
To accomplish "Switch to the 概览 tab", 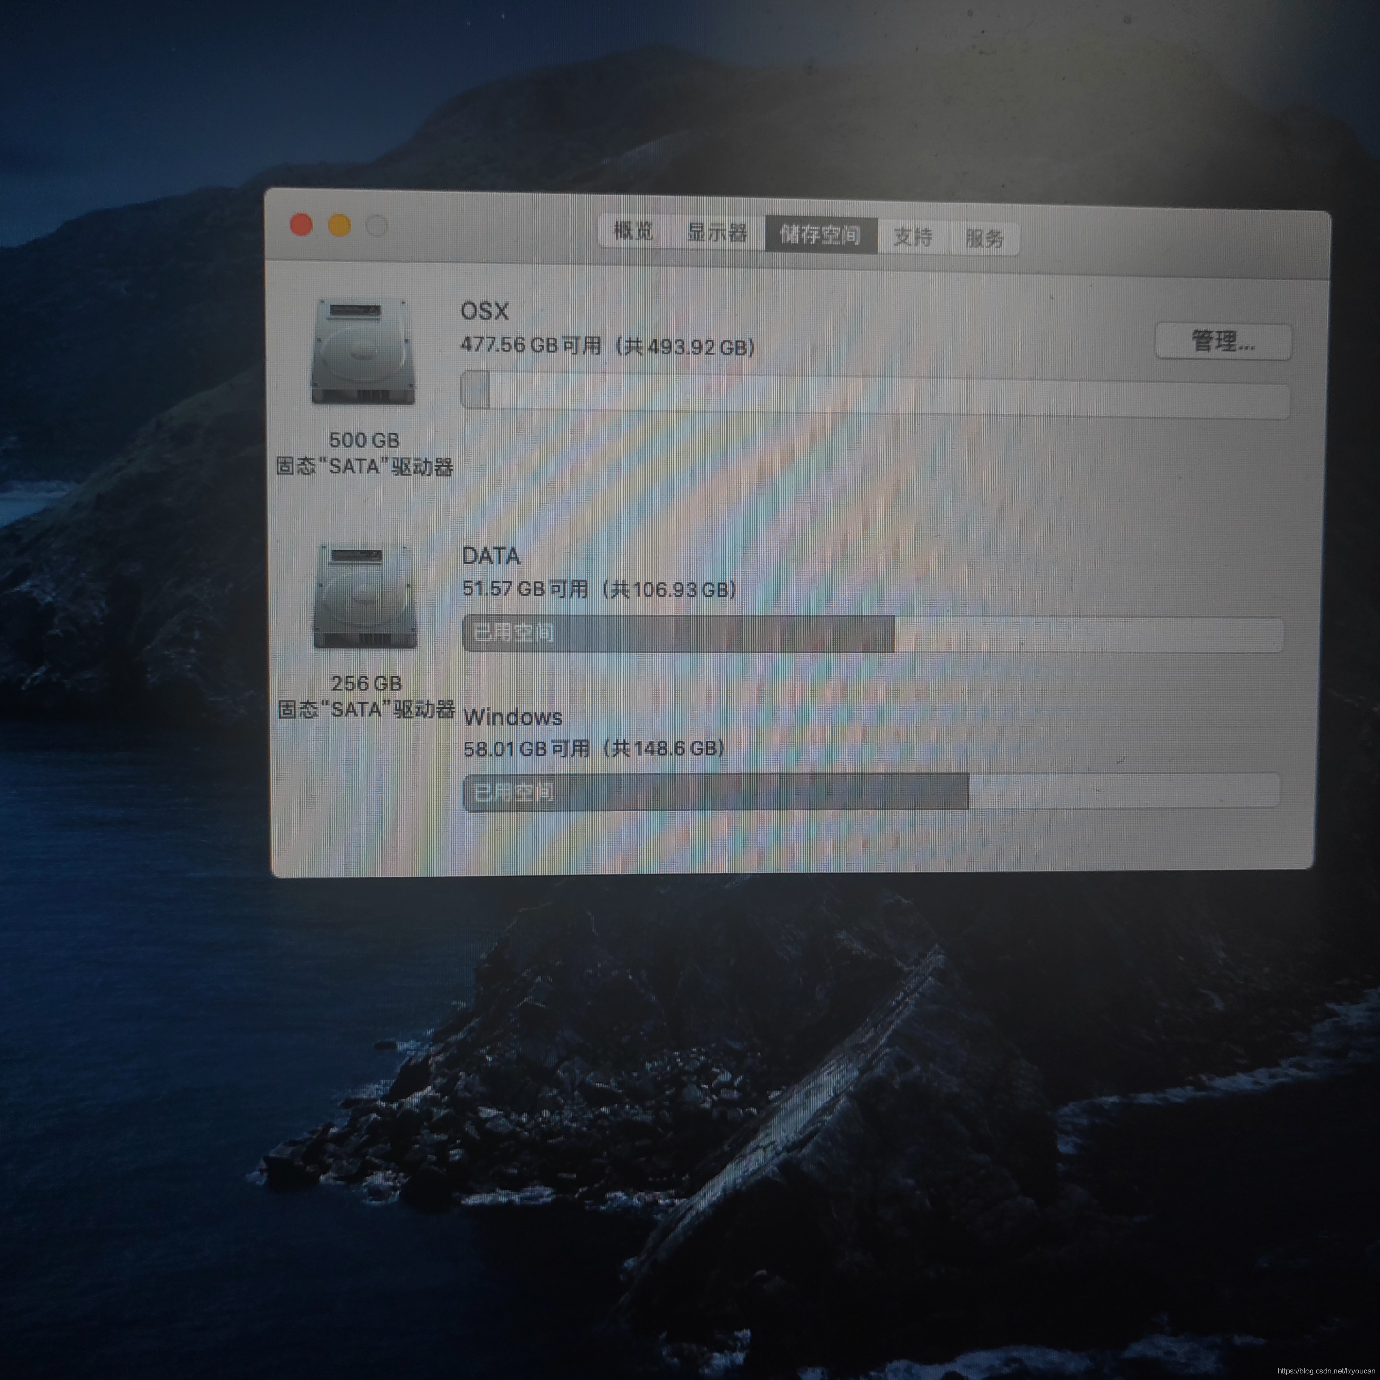I will [634, 231].
